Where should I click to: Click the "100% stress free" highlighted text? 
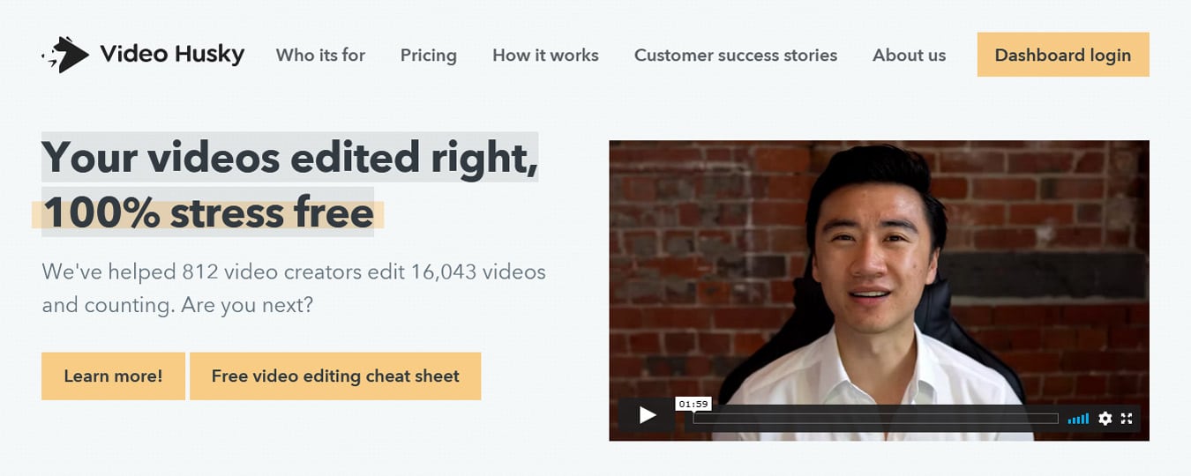coord(208,213)
